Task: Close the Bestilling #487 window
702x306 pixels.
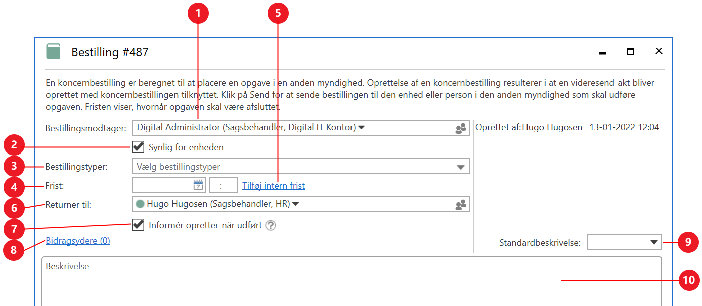Action: 659,51
